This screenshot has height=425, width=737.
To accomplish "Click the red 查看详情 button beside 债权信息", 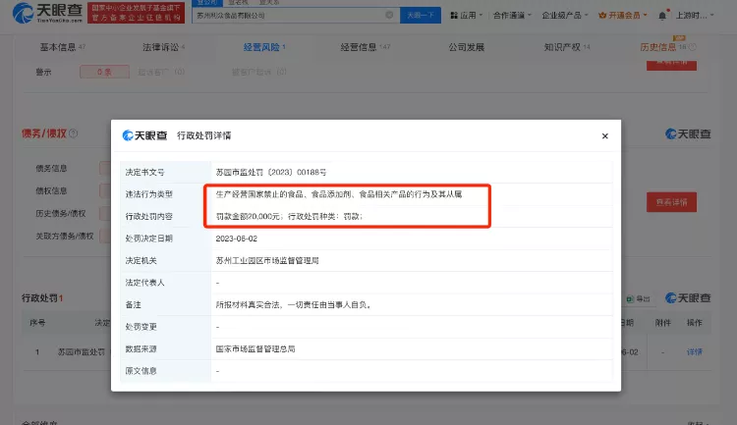I will coord(671,202).
